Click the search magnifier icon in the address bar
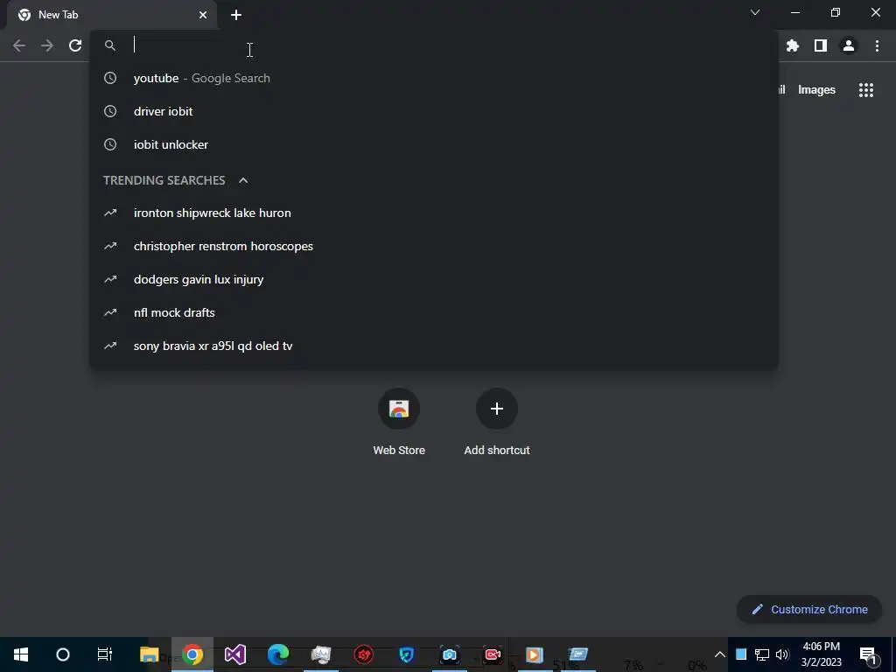This screenshot has height=672, width=896. click(110, 45)
